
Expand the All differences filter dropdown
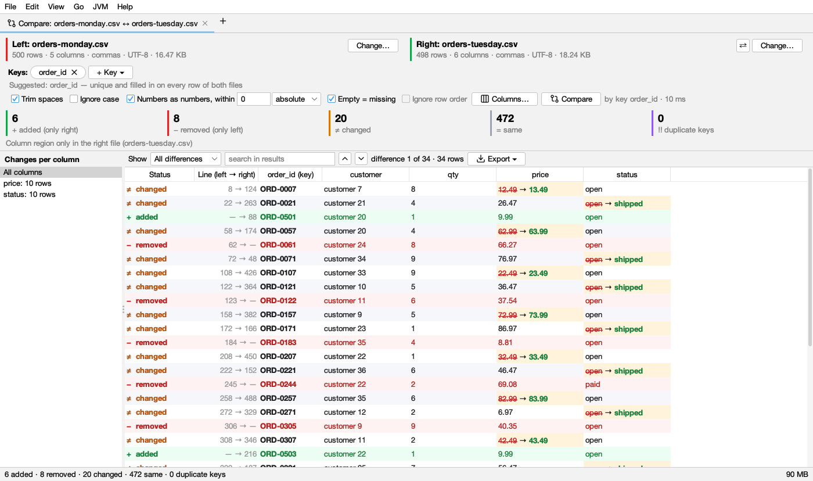tap(186, 159)
